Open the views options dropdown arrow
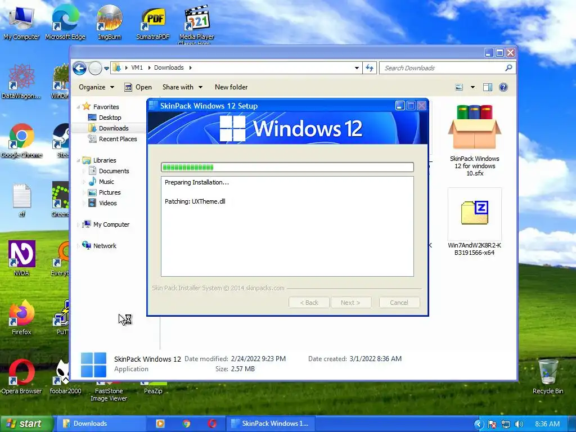 [x=472, y=87]
